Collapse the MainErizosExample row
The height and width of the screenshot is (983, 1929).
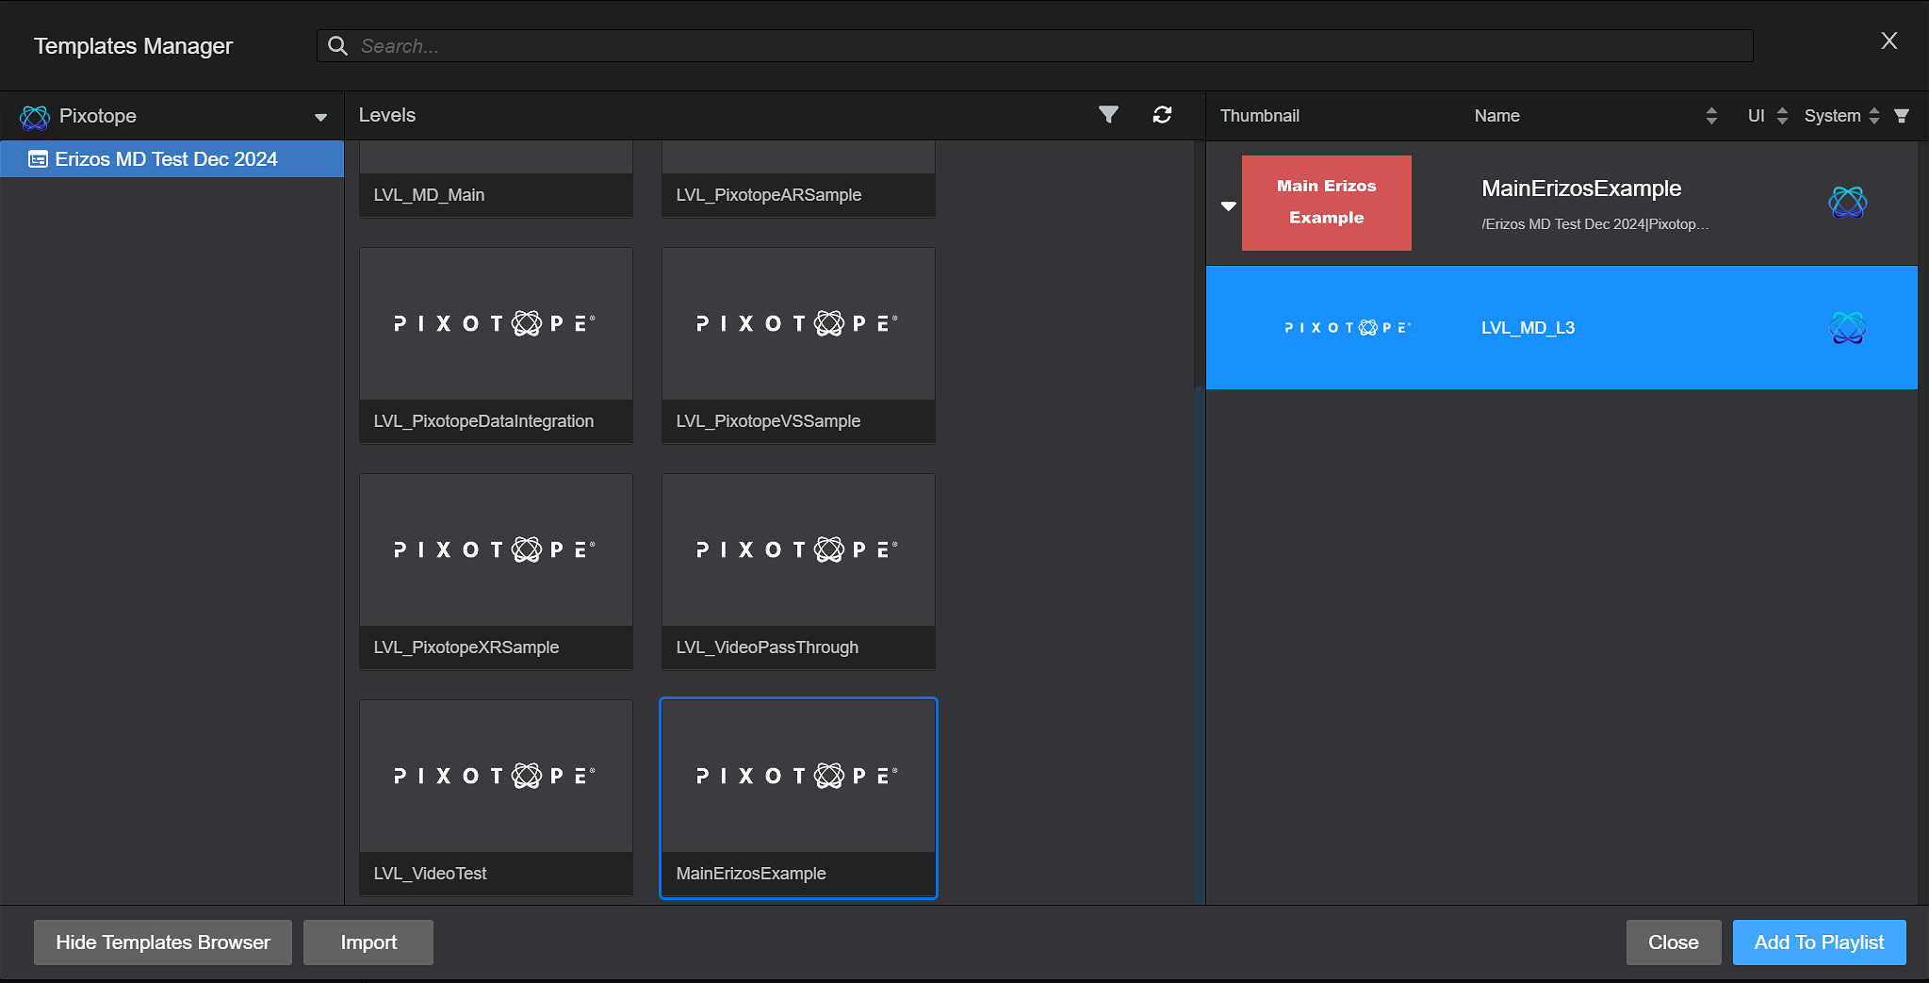1228,205
